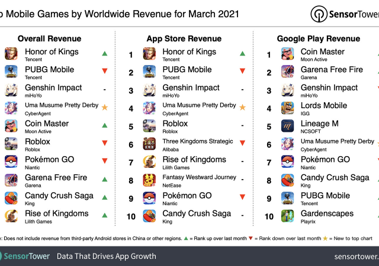The image size is (379, 266).
Task: Click the Fantasy Westward Journey icon
Action: [x=149, y=180]
